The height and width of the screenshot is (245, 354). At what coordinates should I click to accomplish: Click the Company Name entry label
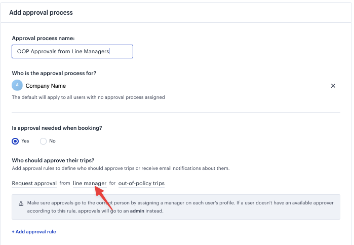coord(46,86)
